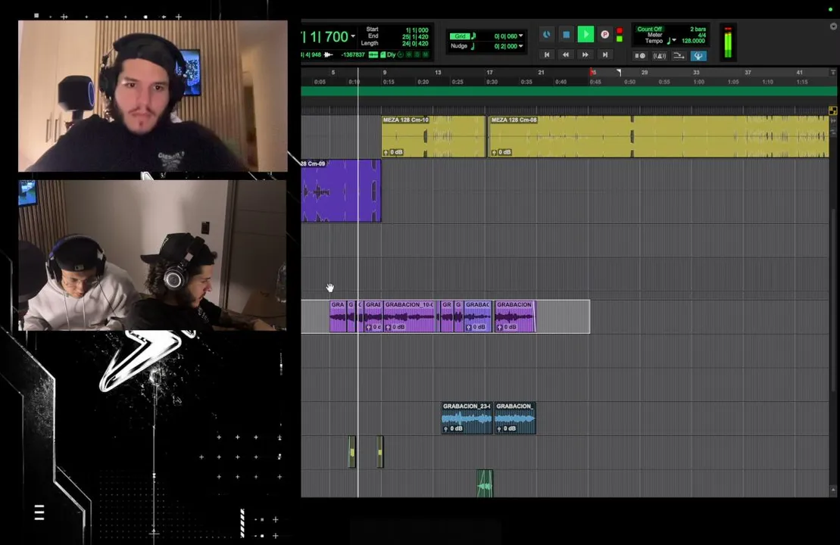Select the GRABACION_10 purple clip
The height and width of the screenshot is (545, 840).
pos(410,316)
